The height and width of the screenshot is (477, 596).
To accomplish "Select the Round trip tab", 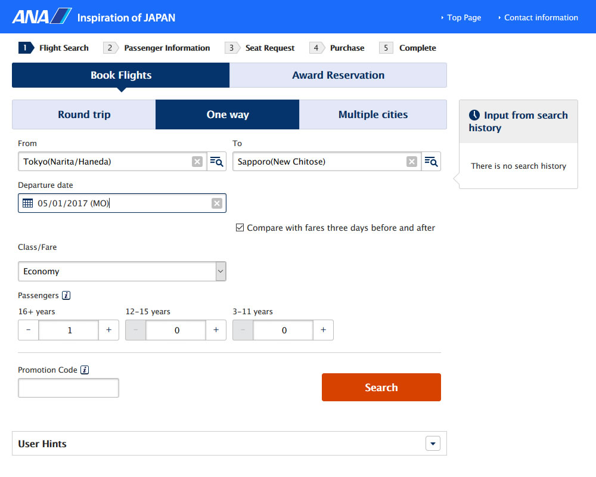I will (84, 114).
